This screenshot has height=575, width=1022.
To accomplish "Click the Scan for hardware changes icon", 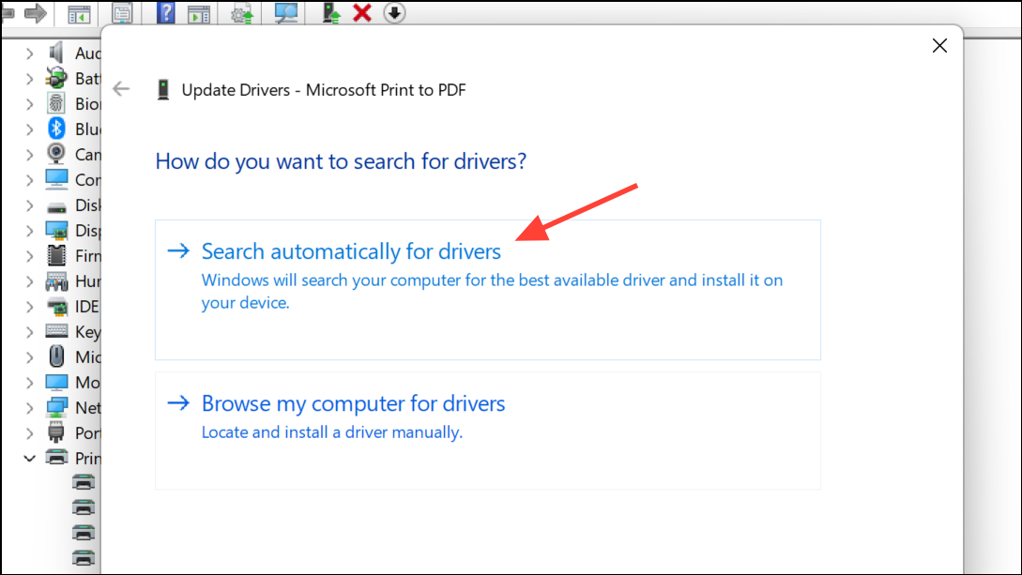I will point(285,13).
